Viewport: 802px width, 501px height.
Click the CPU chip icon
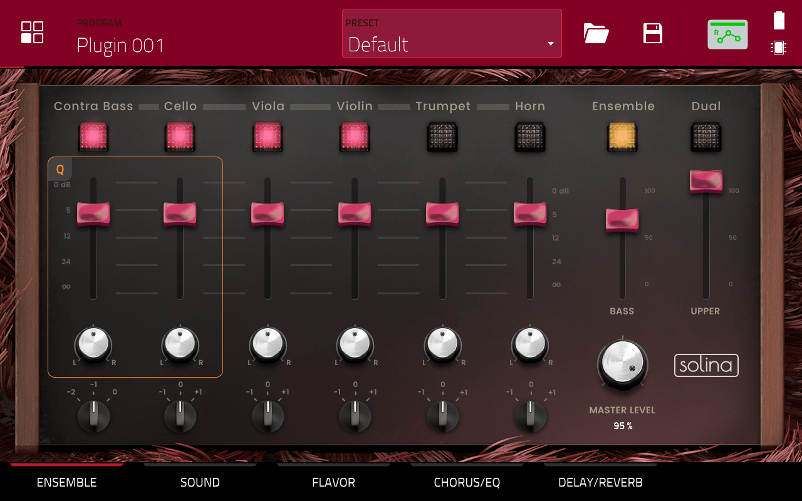[x=779, y=48]
